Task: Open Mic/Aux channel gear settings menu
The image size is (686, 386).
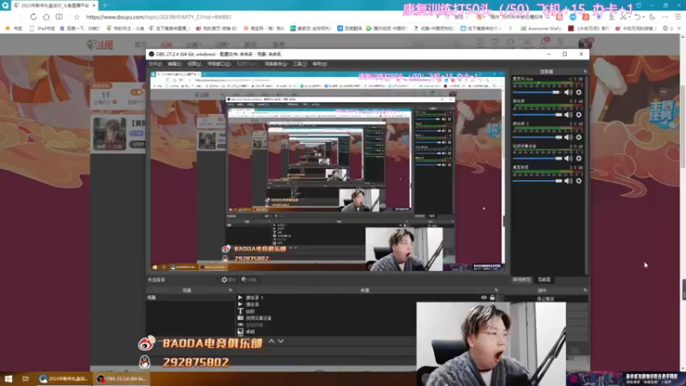Action: coord(579,93)
